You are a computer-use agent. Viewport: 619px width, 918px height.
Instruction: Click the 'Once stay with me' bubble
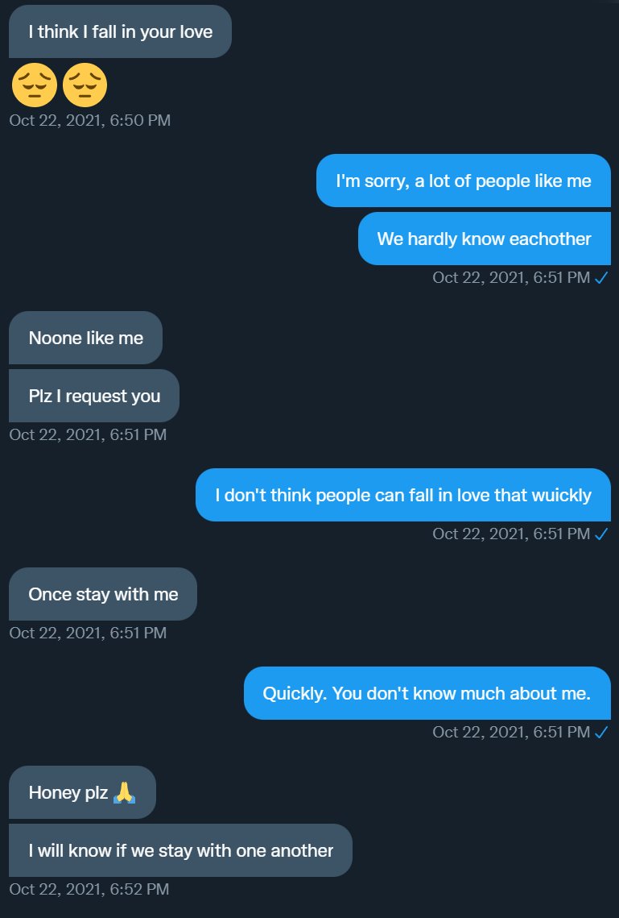tap(103, 594)
